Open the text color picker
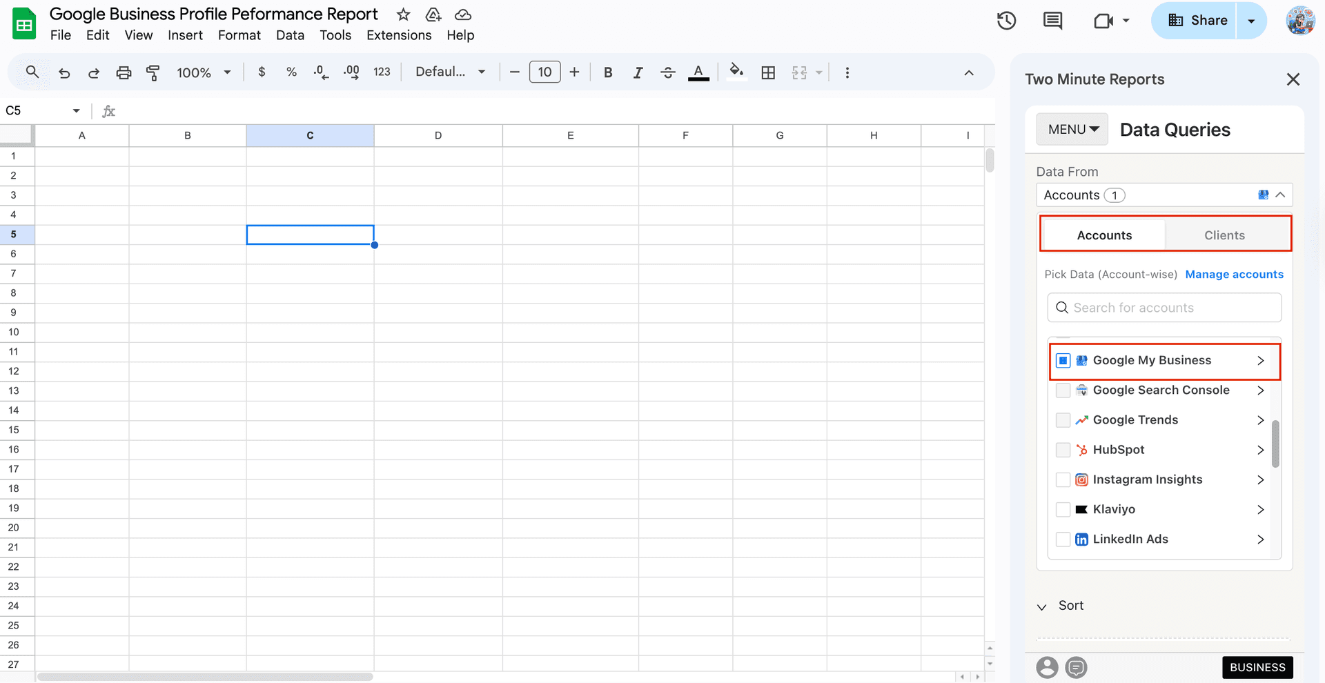This screenshot has height=683, width=1325. 698,72
